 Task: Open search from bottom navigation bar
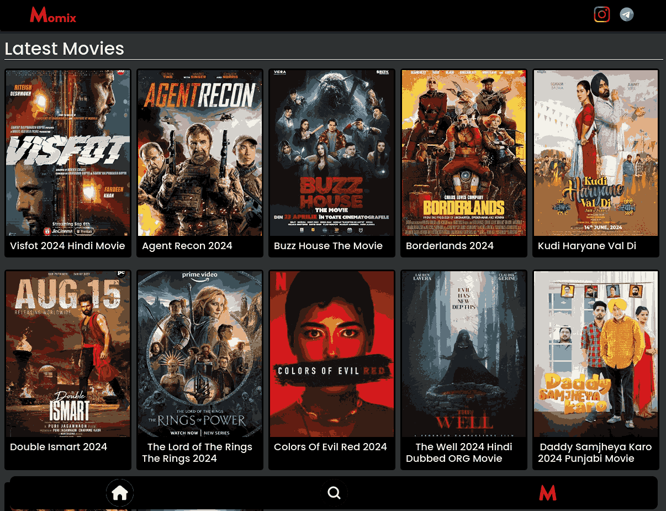(x=334, y=493)
